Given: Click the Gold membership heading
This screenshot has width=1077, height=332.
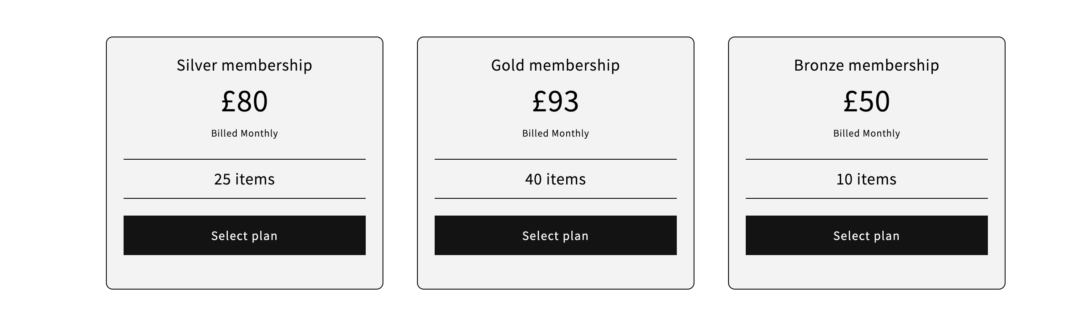Looking at the screenshot, I should click(x=555, y=65).
